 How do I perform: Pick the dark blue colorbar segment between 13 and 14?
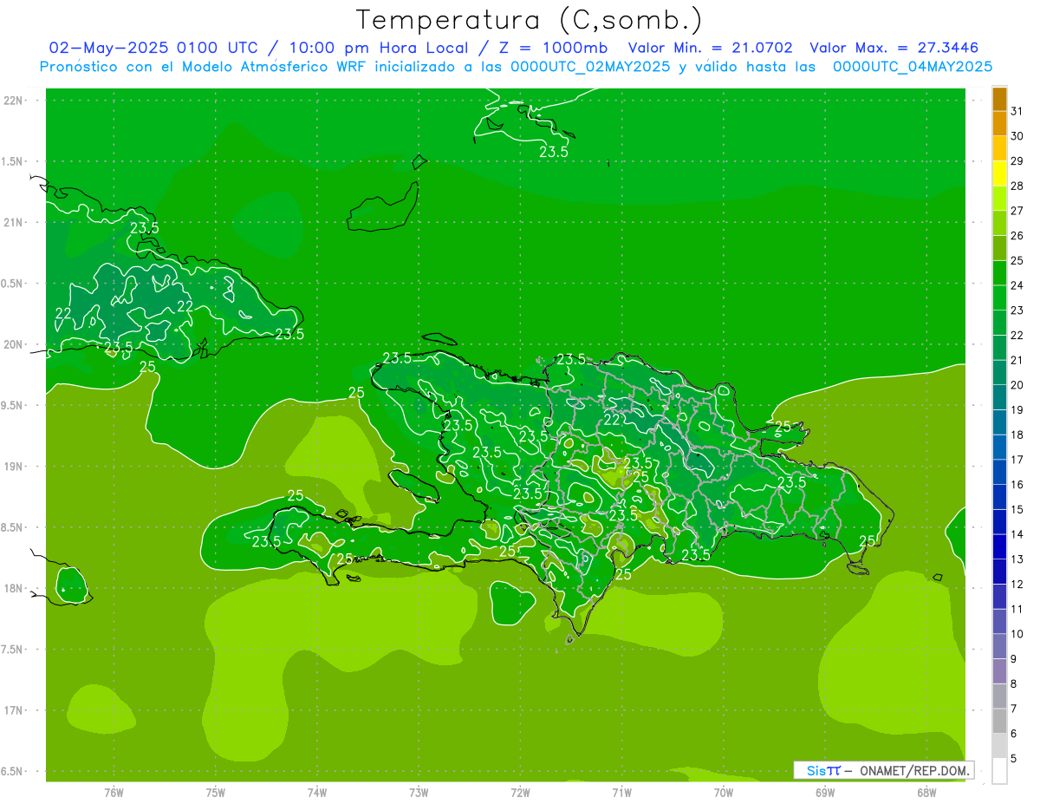pyautogui.click(x=999, y=547)
